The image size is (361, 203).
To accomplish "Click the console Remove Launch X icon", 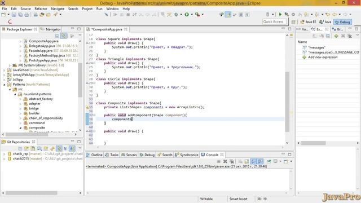I will click(225, 161).
